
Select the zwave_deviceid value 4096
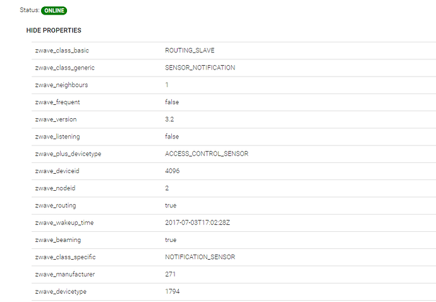click(x=172, y=171)
